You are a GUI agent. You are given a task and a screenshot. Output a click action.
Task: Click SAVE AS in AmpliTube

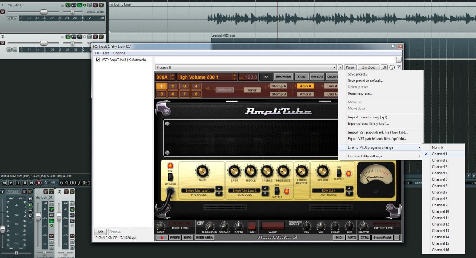coord(317,77)
